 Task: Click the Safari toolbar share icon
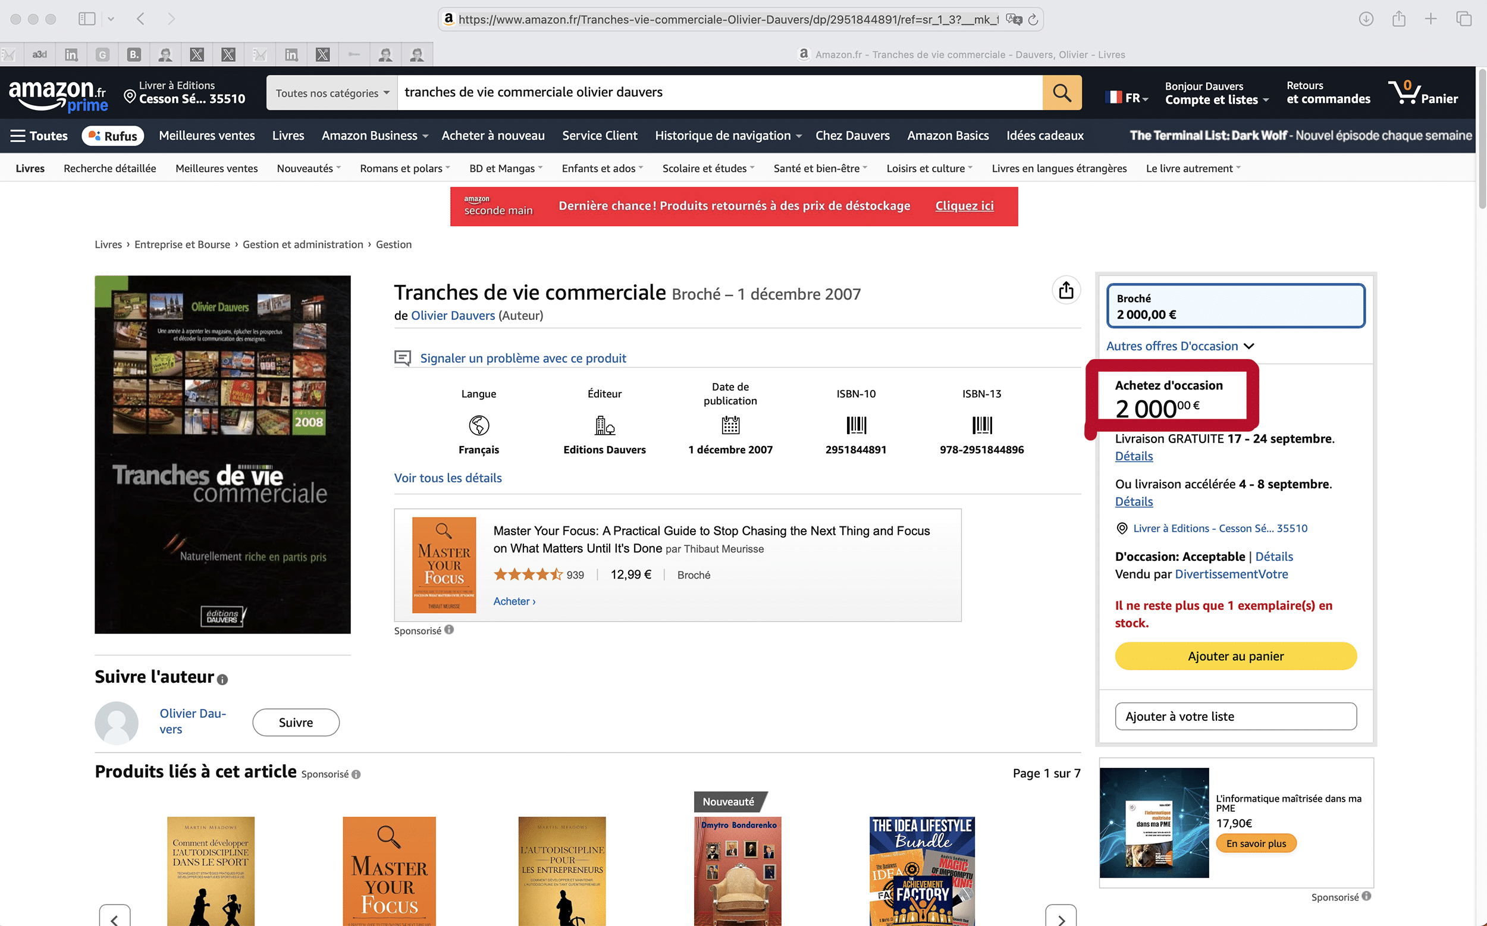click(1399, 19)
